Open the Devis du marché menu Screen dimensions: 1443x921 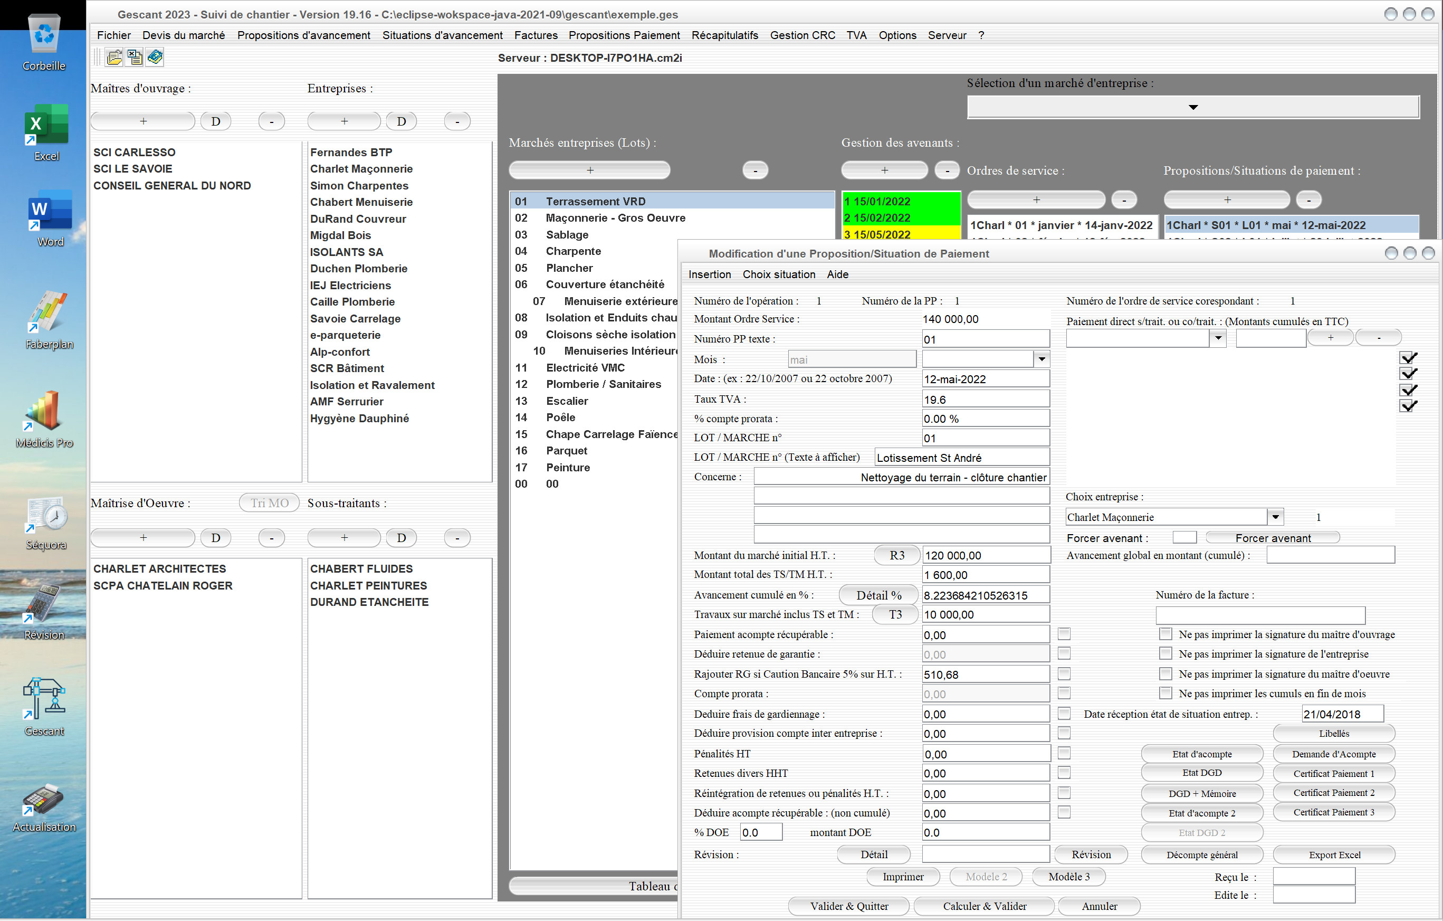(x=184, y=35)
